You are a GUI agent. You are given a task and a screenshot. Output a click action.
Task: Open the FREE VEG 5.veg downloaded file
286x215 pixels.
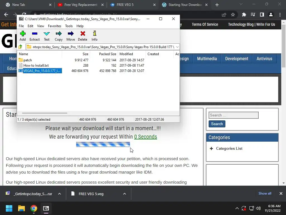(91, 194)
